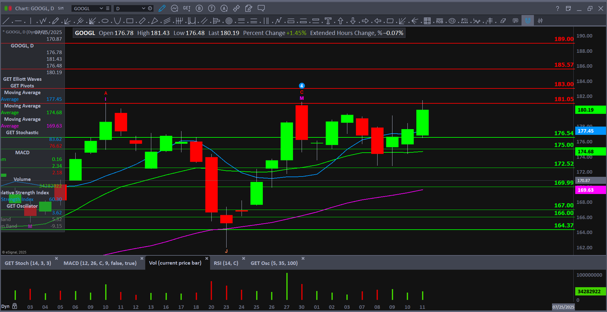
Task: Select the horizontal line tool
Action: (18, 21)
